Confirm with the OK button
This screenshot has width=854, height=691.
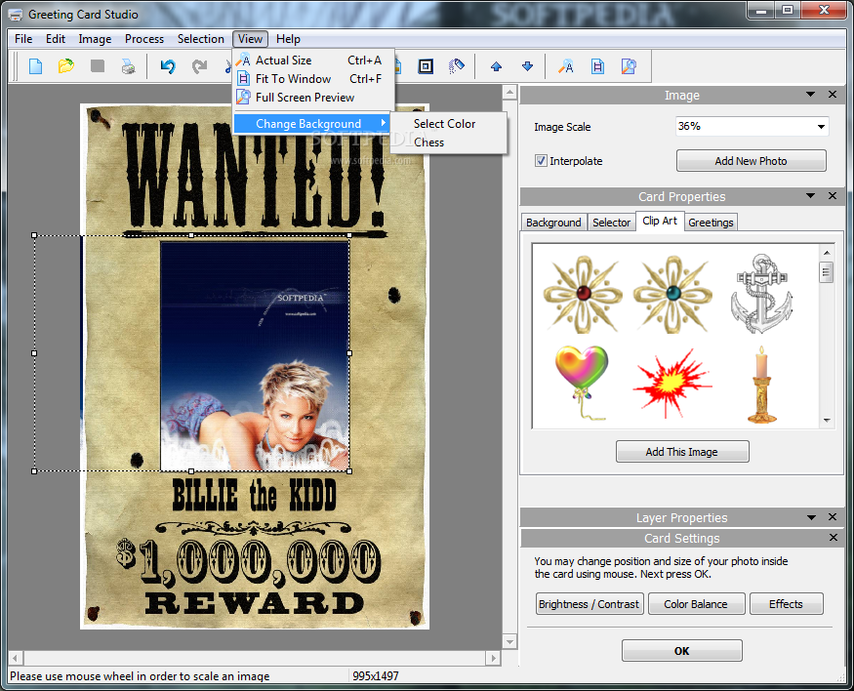pyautogui.click(x=682, y=651)
